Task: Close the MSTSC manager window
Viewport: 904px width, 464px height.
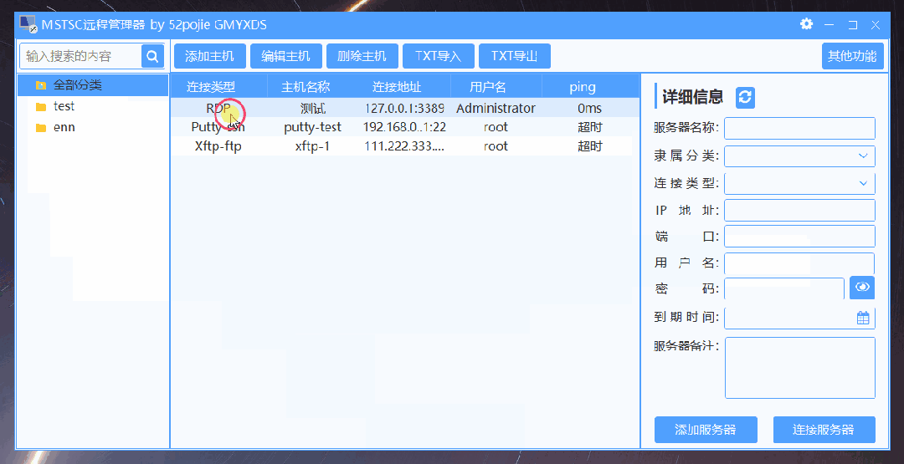Action: point(876,24)
